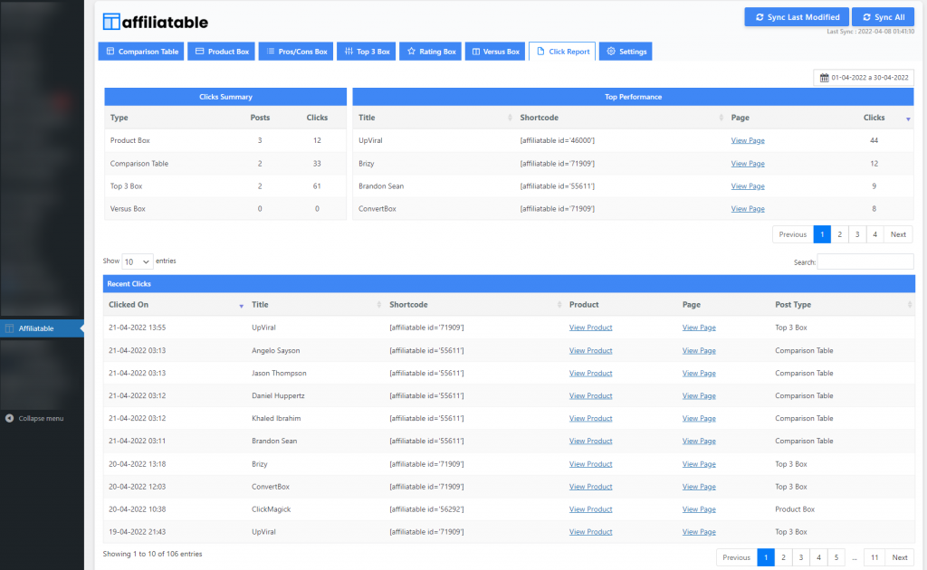Click the Collapse menu arrow icon

tap(9, 418)
